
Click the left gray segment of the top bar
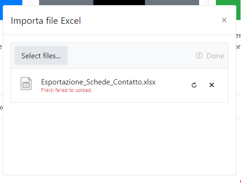pyautogui.click(x=66, y=2)
